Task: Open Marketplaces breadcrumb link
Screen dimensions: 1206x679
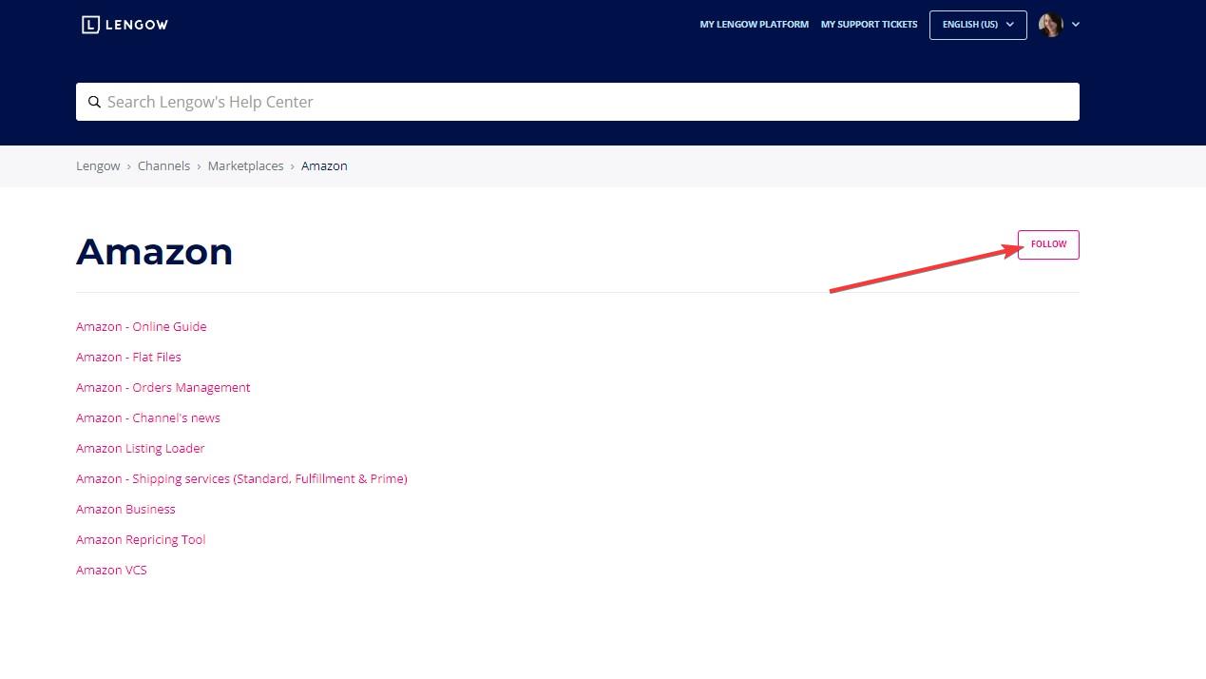Action: click(x=245, y=165)
